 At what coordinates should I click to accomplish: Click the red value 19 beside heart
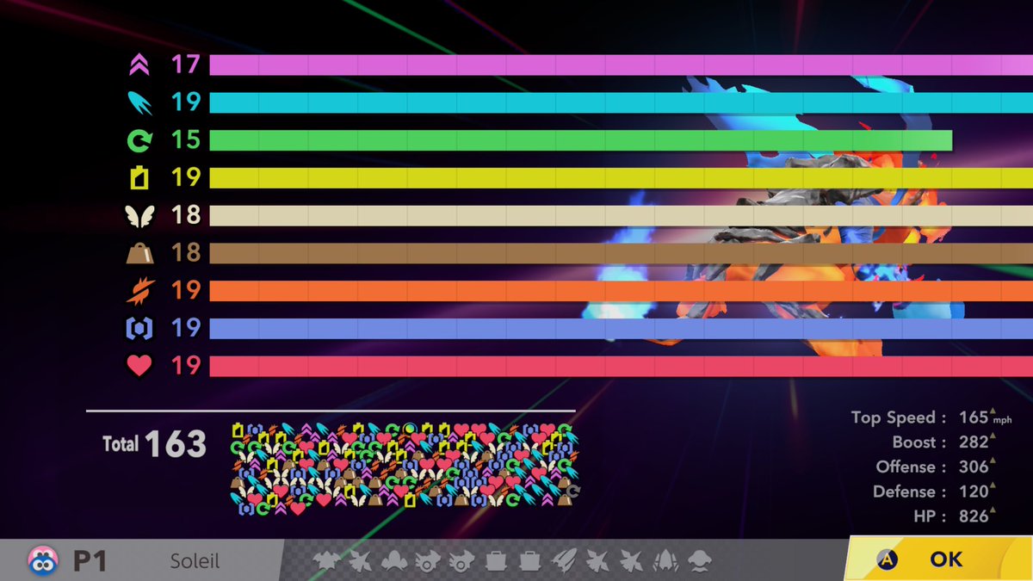[x=185, y=366]
